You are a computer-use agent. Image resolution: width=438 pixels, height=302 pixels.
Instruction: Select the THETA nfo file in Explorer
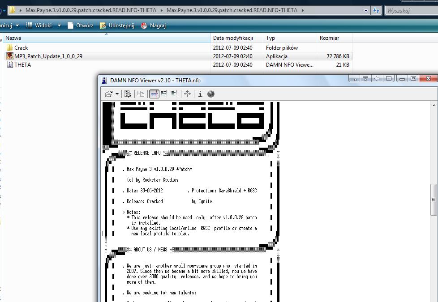[23, 65]
